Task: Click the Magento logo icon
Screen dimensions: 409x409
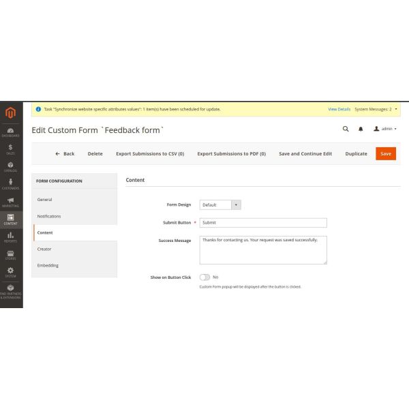Action: (10, 112)
